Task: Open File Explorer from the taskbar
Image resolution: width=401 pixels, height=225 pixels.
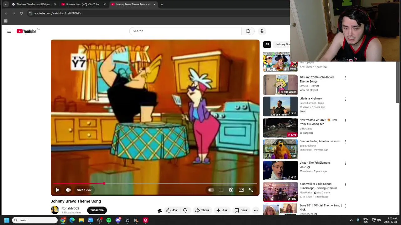Action: coord(81,220)
